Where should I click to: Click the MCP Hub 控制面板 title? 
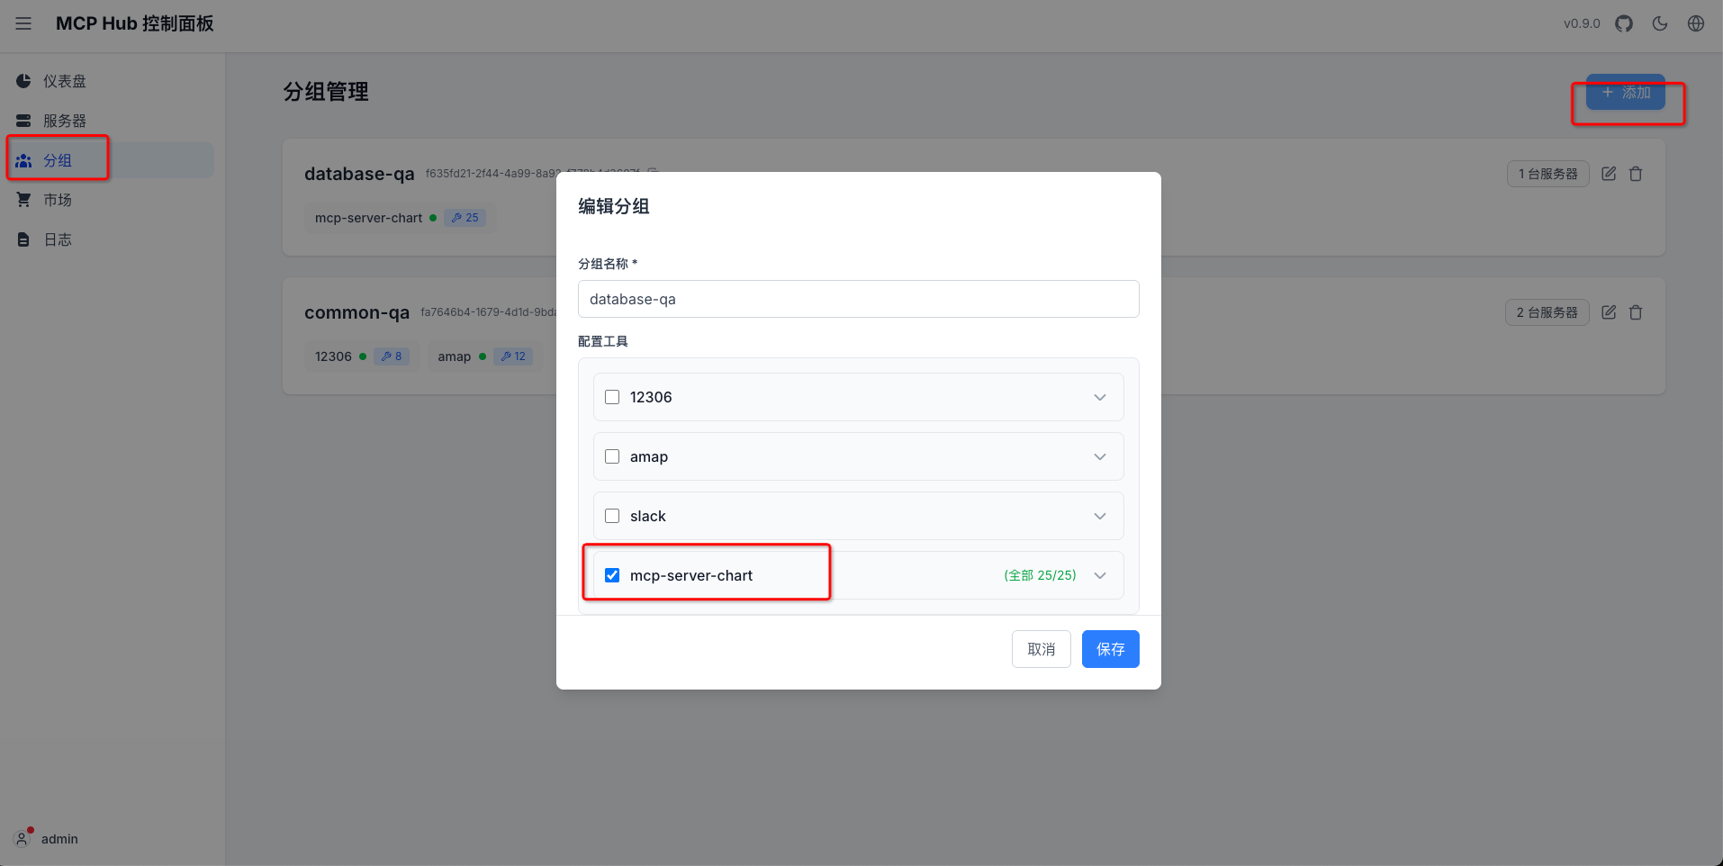pos(135,23)
